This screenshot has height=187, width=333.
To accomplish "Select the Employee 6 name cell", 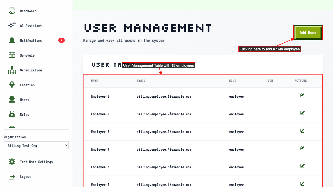I will [x=100, y=185].
